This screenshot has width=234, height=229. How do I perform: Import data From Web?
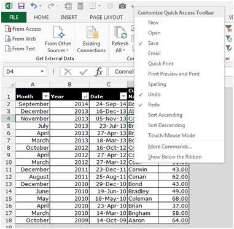tap(20, 39)
